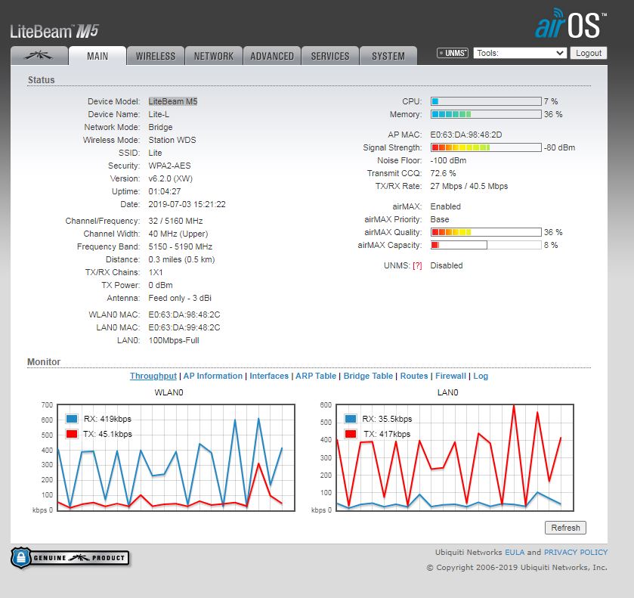This screenshot has width=634, height=598.
Task: Click the Channel/Frequency value 32 / 5160 MHz
Action: (175, 221)
